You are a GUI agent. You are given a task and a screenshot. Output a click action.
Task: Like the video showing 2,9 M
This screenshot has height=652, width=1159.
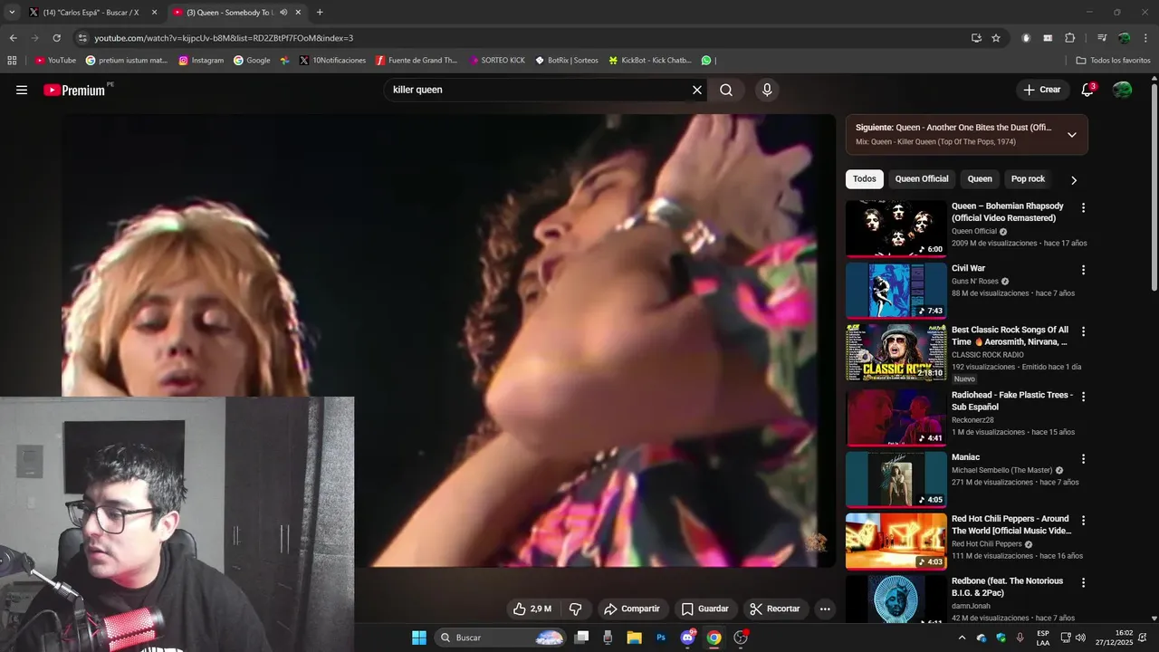(x=531, y=609)
